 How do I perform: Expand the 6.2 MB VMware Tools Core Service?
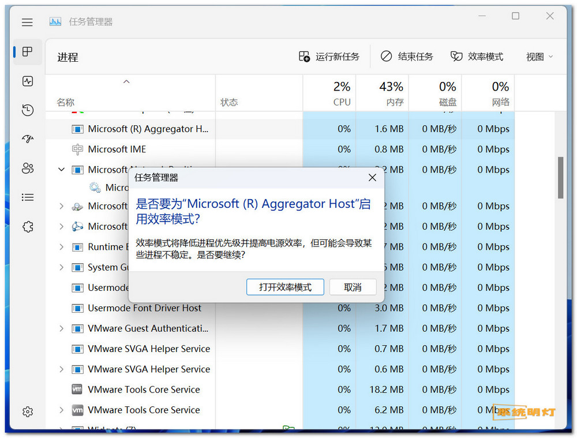(x=62, y=410)
